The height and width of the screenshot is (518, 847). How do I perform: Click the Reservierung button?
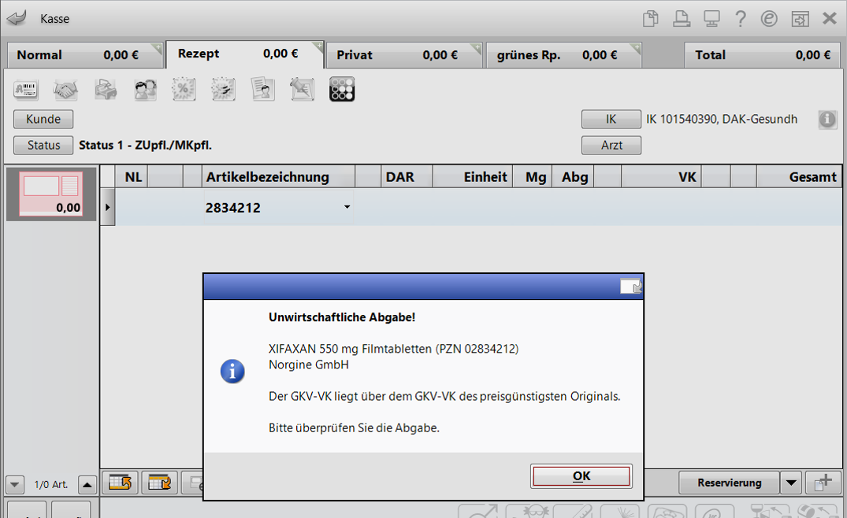730,483
